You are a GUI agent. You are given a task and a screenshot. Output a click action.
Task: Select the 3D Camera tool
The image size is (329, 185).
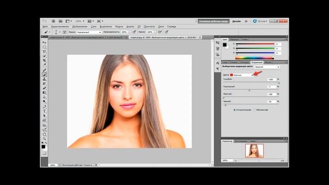click(44, 130)
